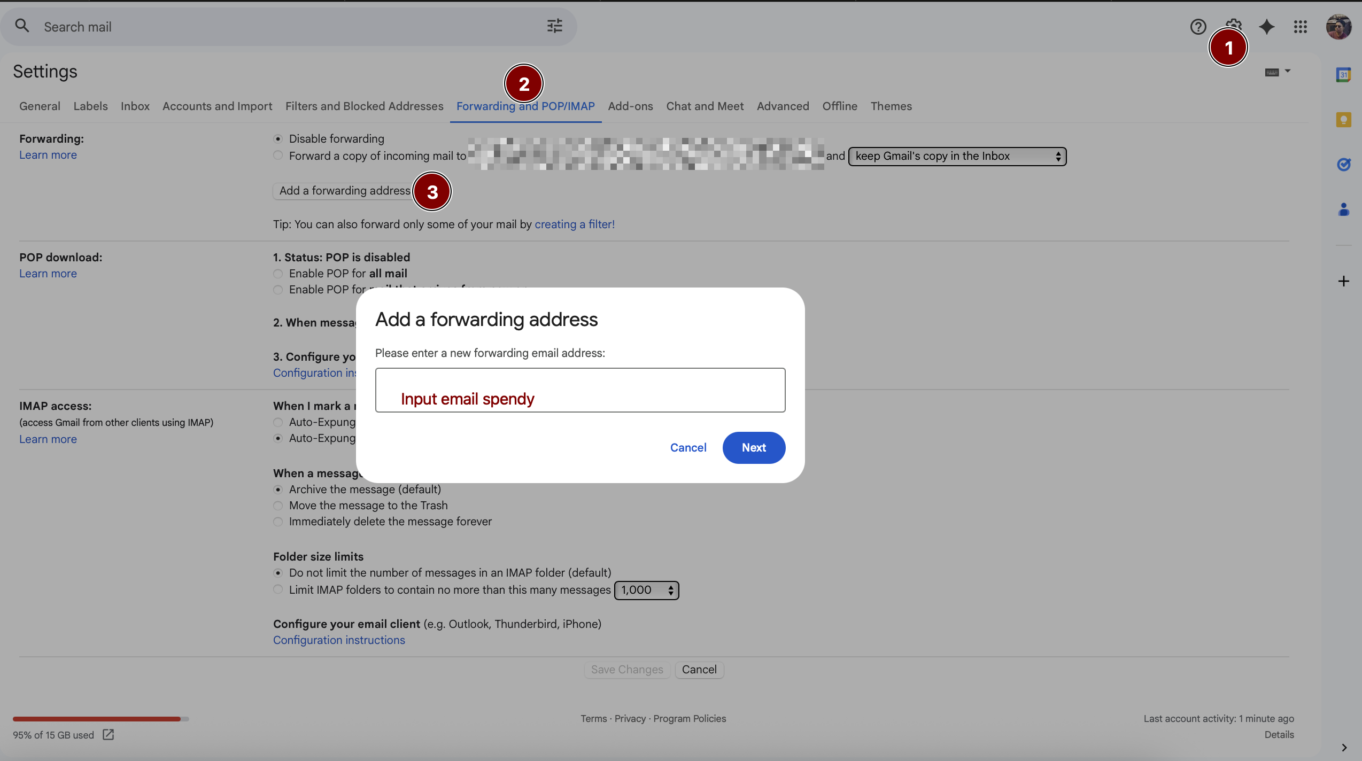Viewport: 1362px width, 761px height.
Task: Switch to the Labels tab
Action: 90,106
